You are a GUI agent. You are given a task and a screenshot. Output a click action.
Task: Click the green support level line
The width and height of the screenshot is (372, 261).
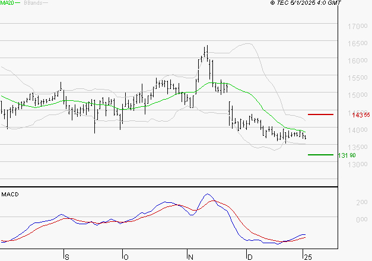[320, 155]
